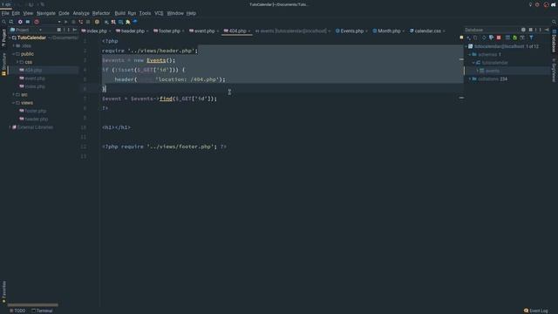Switch to the header.php editor tab
558x314 pixels.
pos(132,31)
